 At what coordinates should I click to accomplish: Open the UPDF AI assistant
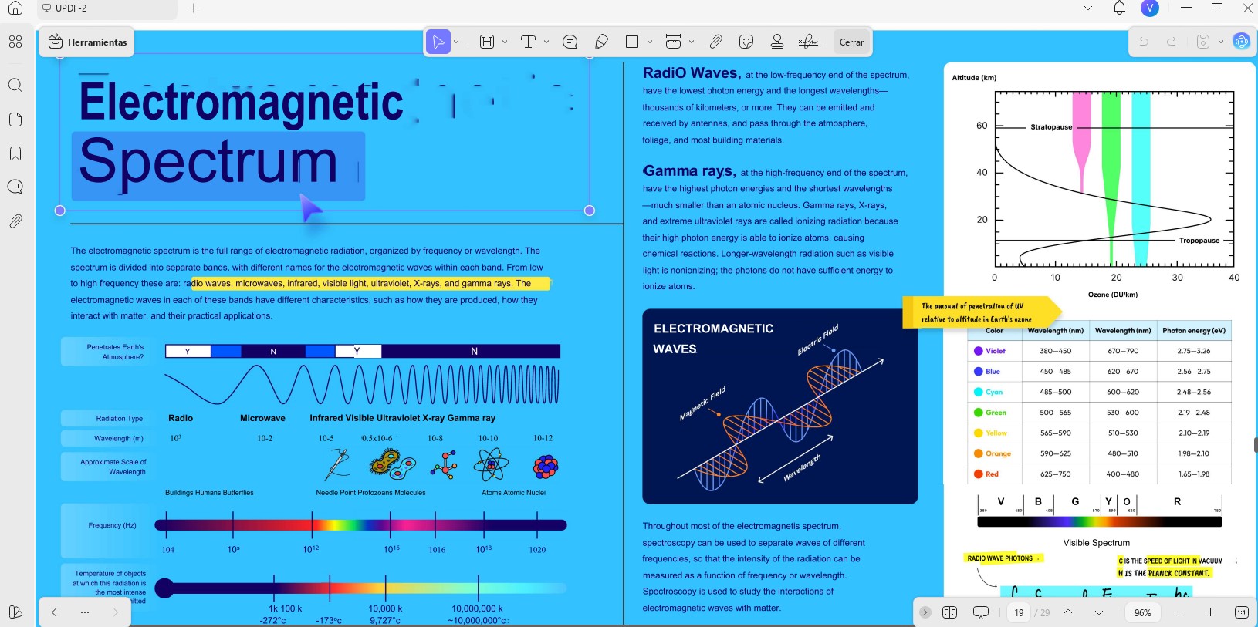coord(1241,42)
